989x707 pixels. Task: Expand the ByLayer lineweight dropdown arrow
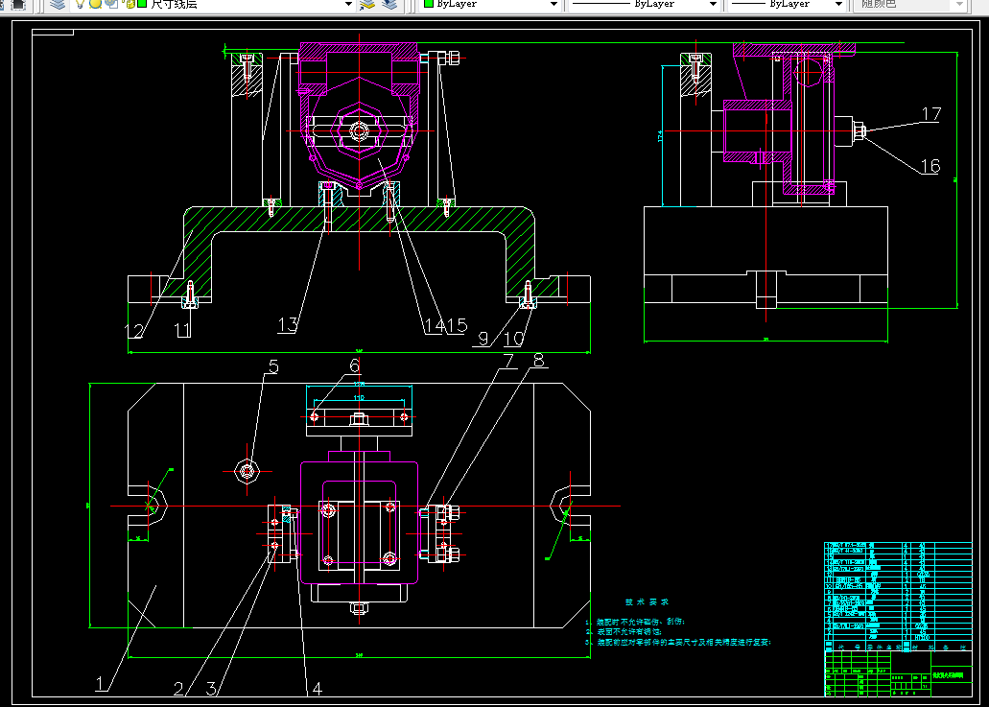coord(838,4)
